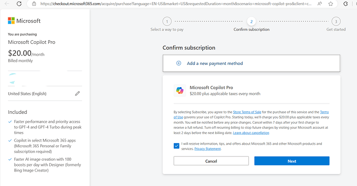Click the checkmark next to Faster AI image creation
Viewport: 357px width, 186px height.
coord(10,159)
